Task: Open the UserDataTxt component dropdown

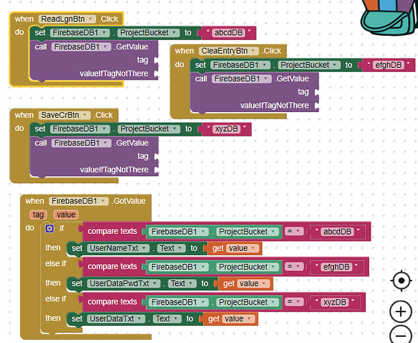Action: (116, 319)
